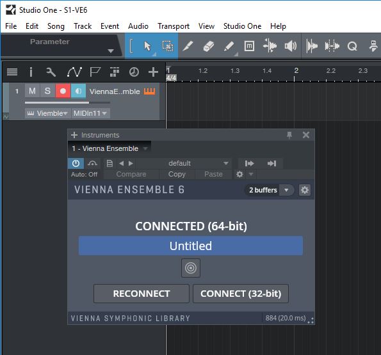This screenshot has width=381, height=355.
Task: Select the Arrow tool
Action: pyautogui.click(x=147, y=46)
